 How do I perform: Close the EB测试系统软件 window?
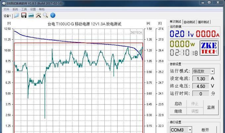tap(218, 3)
